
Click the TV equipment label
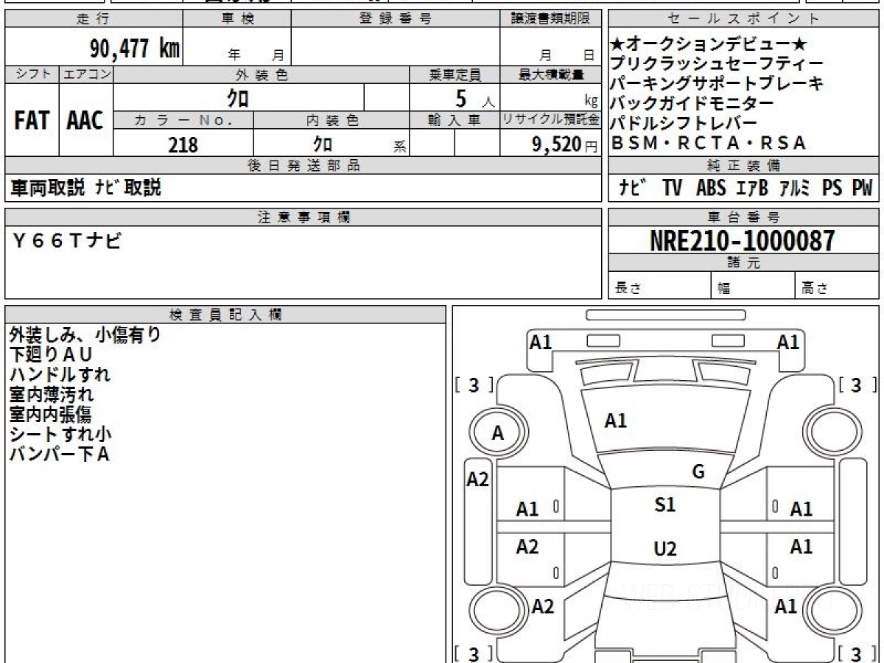672,188
